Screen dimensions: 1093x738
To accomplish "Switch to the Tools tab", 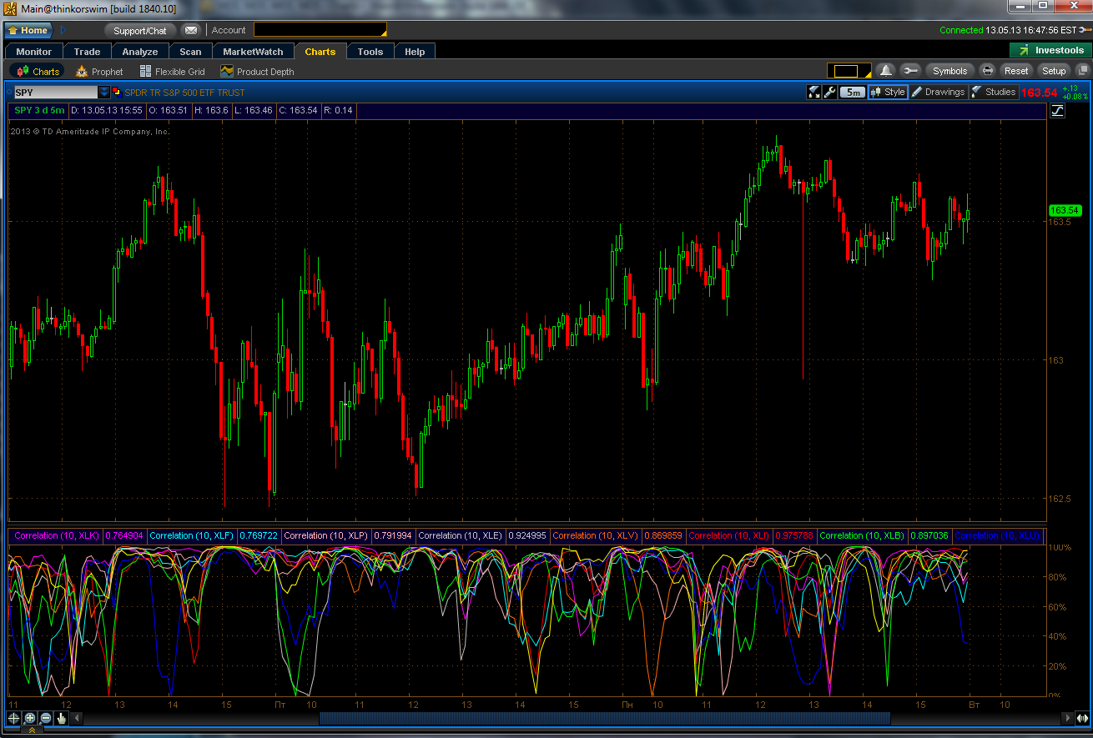I will (370, 52).
